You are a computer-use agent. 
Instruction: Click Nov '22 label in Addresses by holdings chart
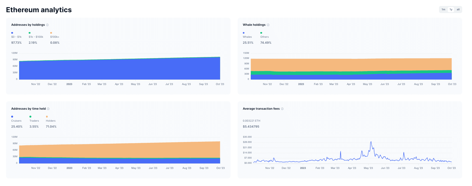coord(35,84)
